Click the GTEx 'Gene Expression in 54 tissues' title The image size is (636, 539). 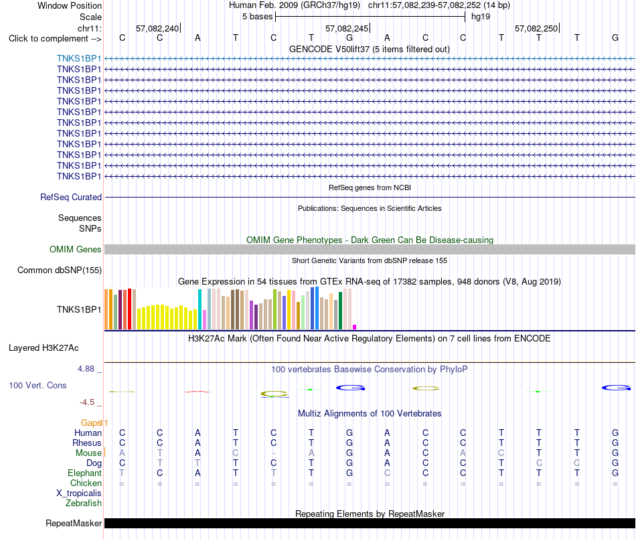click(x=370, y=281)
